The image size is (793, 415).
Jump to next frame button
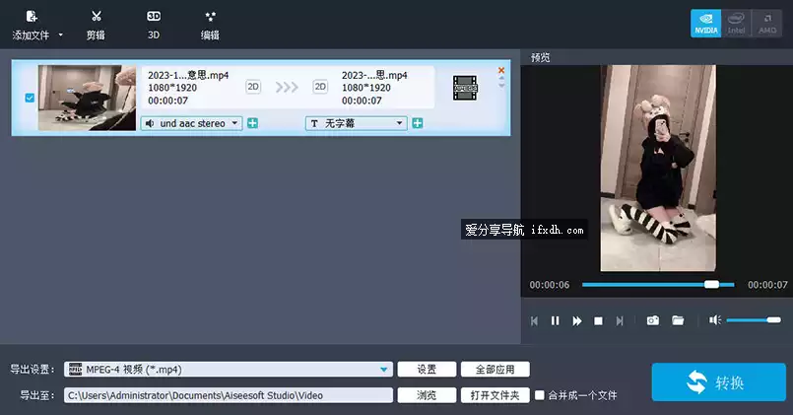tap(620, 321)
